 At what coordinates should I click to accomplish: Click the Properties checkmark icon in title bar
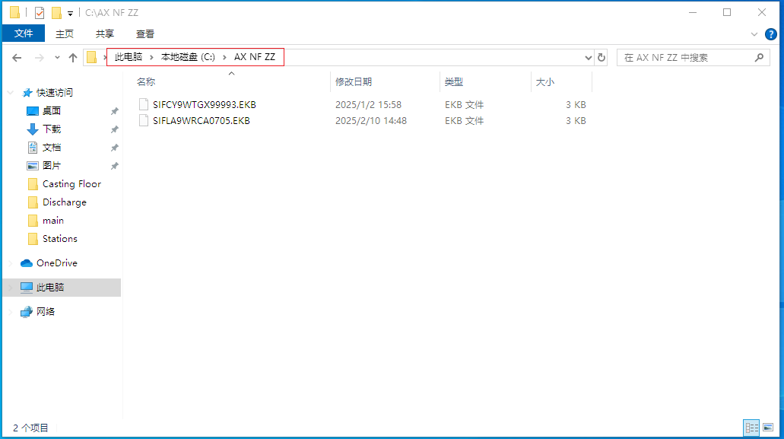(40, 13)
